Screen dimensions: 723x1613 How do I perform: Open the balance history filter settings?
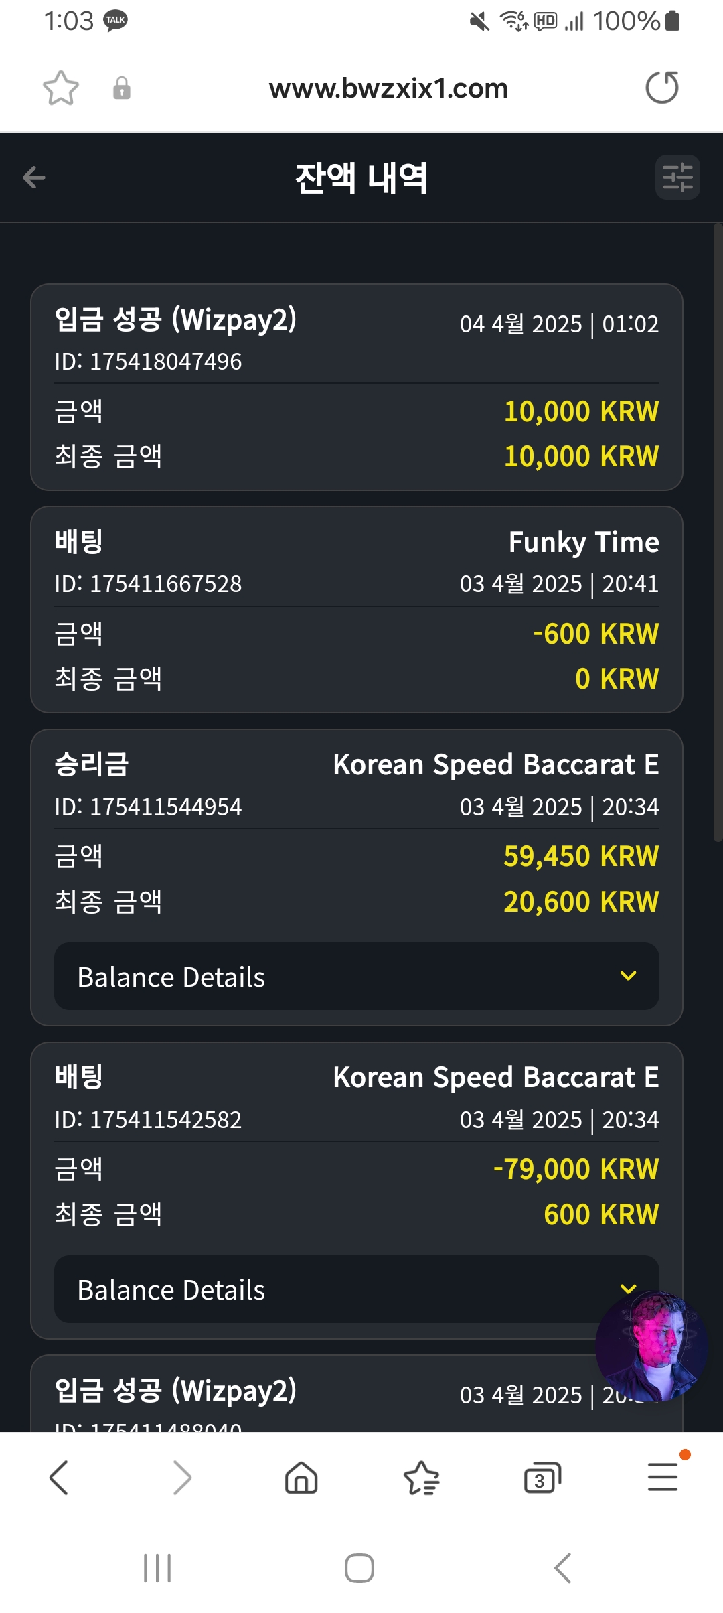(x=677, y=178)
